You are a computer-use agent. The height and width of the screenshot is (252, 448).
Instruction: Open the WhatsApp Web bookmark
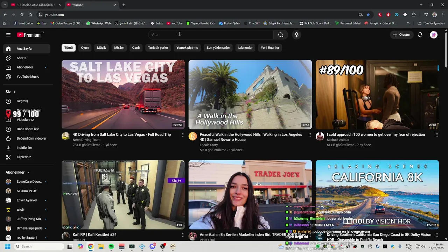98,23
